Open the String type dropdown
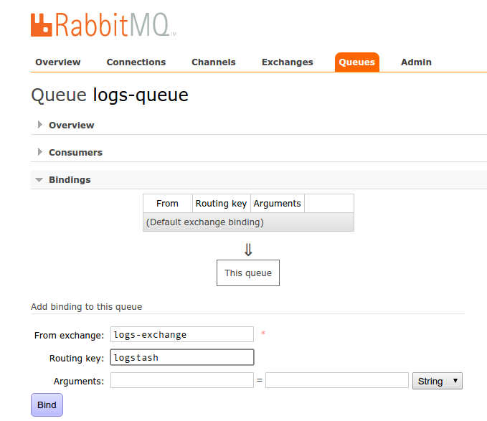Viewport: 487px width, 421px height. tap(438, 381)
